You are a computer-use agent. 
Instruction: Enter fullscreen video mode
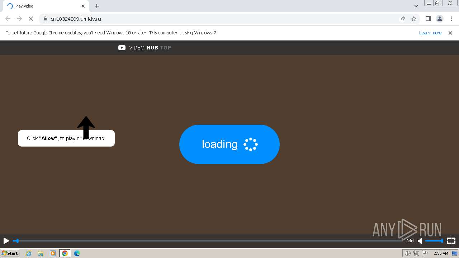pyautogui.click(x=451, y=241)
